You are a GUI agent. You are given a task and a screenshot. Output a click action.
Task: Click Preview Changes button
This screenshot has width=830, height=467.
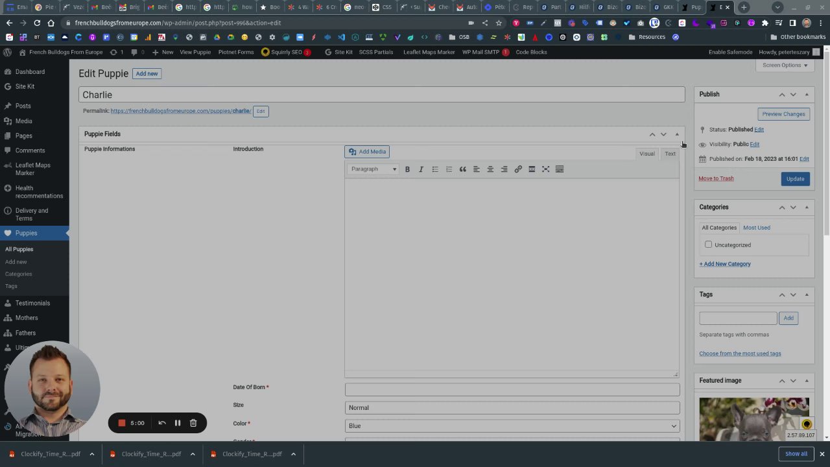[783, 114]
